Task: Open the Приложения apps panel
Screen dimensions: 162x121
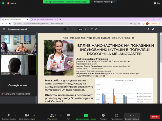Action: coord(117,116)
